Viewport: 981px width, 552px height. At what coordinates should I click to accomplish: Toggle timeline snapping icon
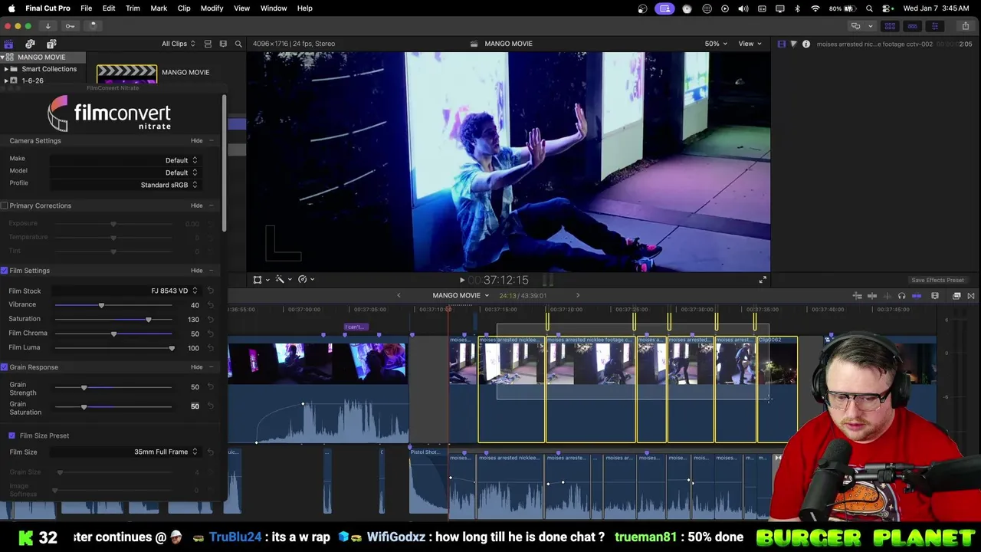917,296
